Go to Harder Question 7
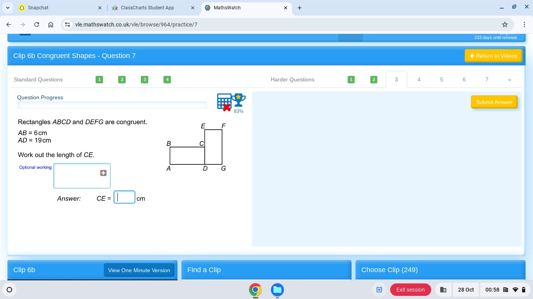533x299 pixels. pyautogui.click(x=487, y=79)
